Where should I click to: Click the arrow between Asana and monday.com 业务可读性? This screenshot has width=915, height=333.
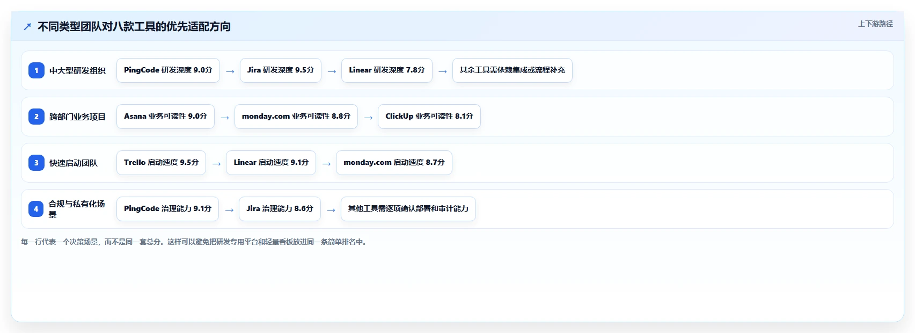(x=225, y=118)
